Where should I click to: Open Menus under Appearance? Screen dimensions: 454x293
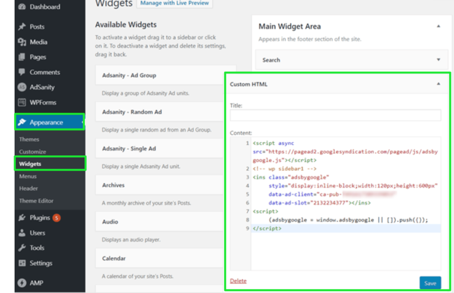click(28, 176)
